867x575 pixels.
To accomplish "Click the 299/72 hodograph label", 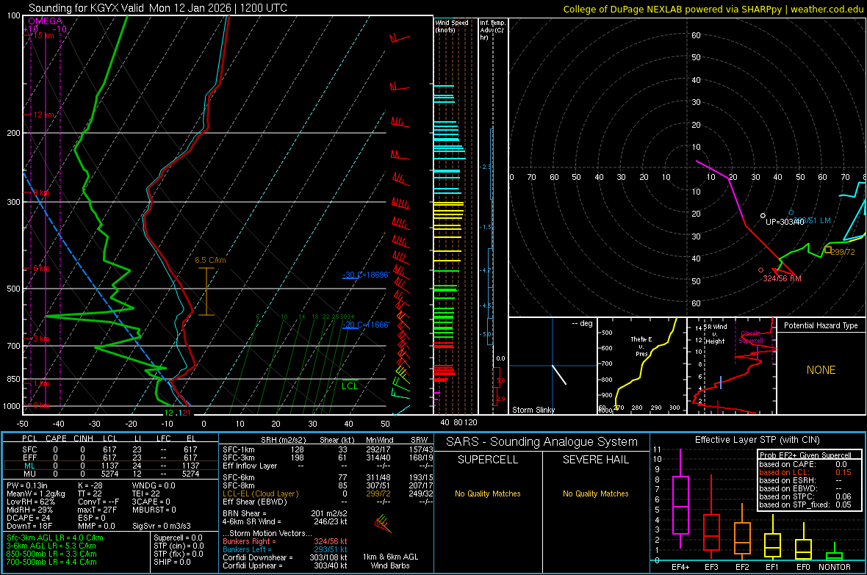I will (x=843, y=252).
